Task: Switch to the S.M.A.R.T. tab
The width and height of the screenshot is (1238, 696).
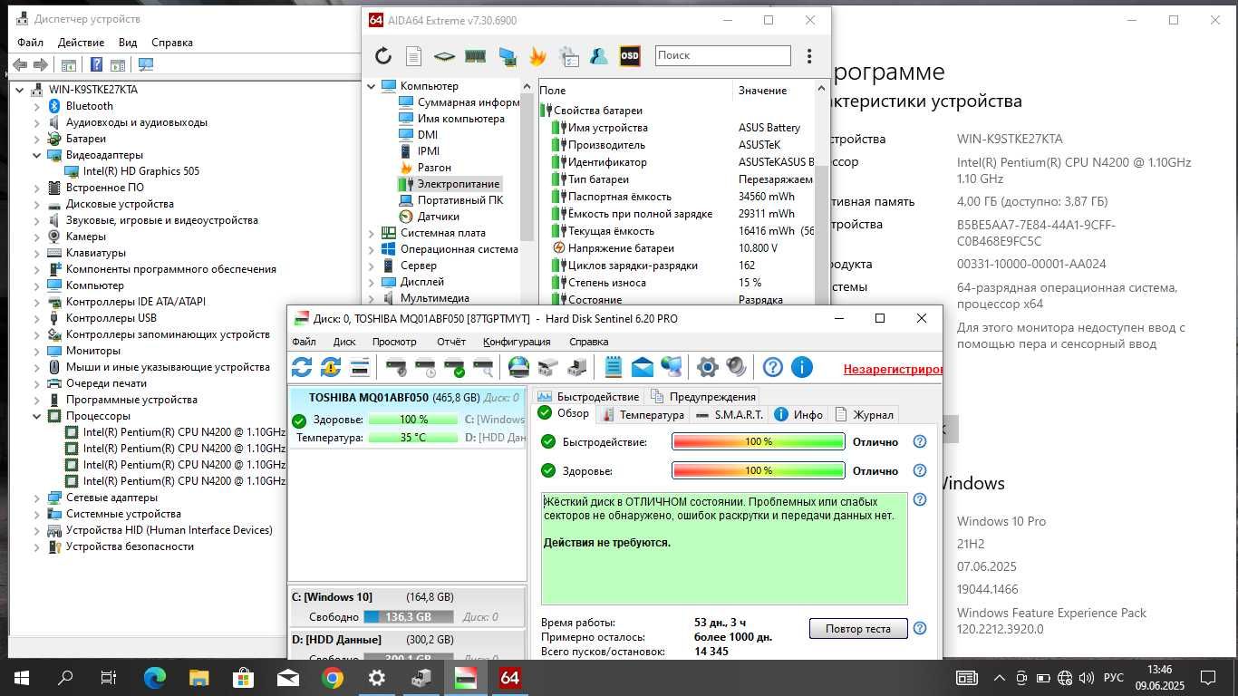Action: click(x=730, y=414)
